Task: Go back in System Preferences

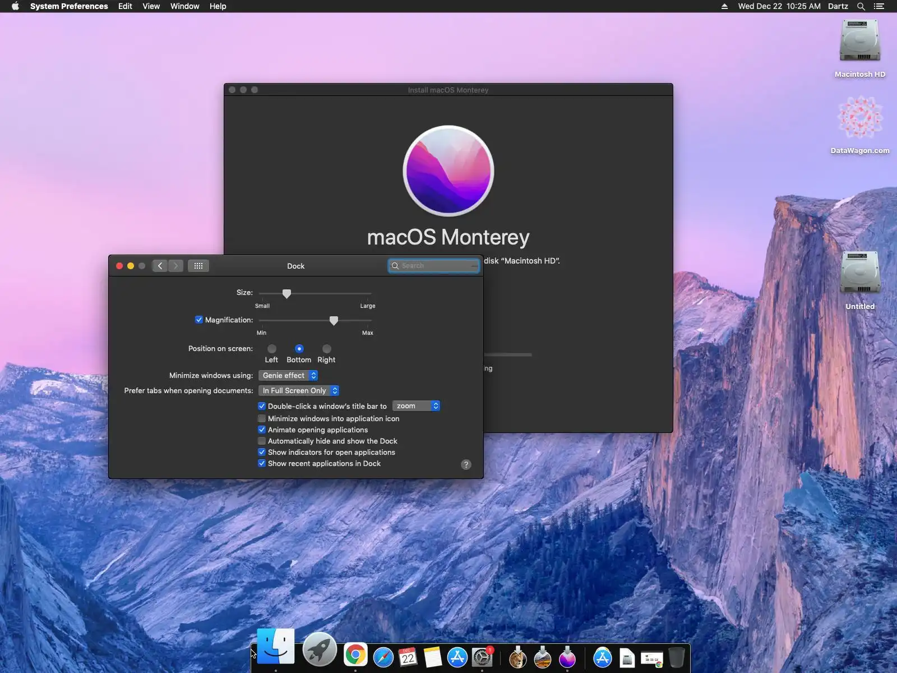Action: pos(160,266)
